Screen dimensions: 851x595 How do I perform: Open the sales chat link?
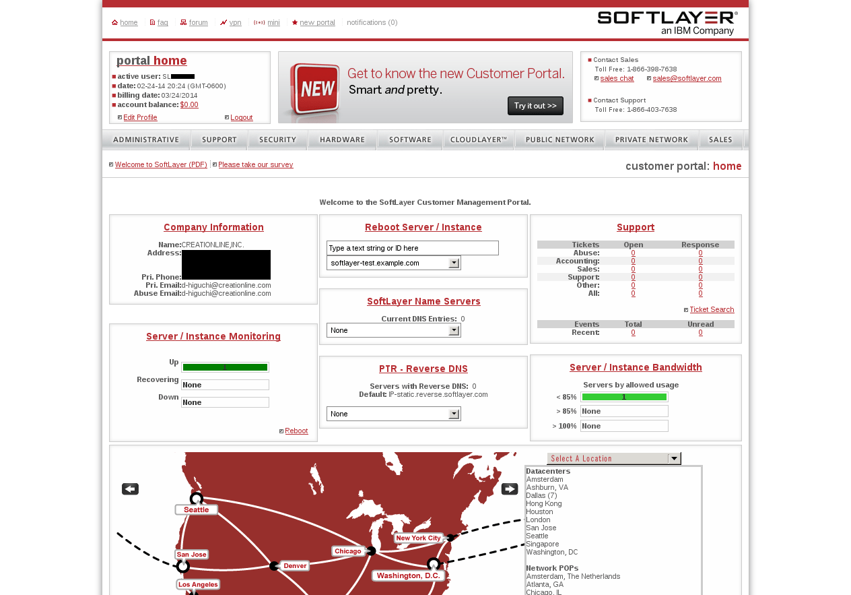pyautogui.click(x=617, y=78)
